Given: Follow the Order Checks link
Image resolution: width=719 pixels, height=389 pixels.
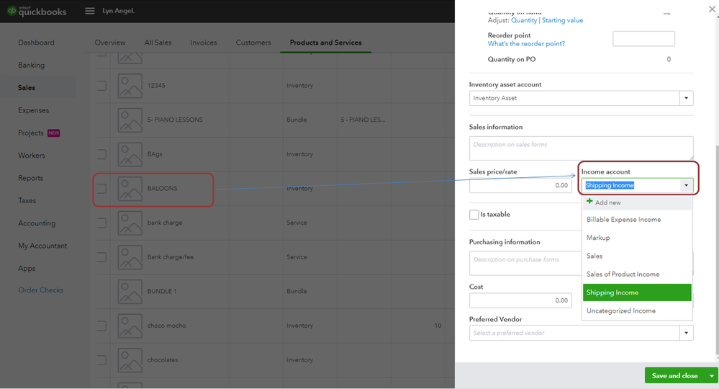Looking at the screenshot, I should tap(41, 290).
